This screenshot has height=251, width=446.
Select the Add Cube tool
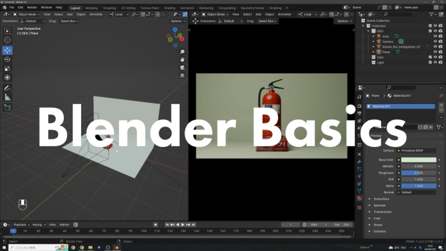click(7, 108)
